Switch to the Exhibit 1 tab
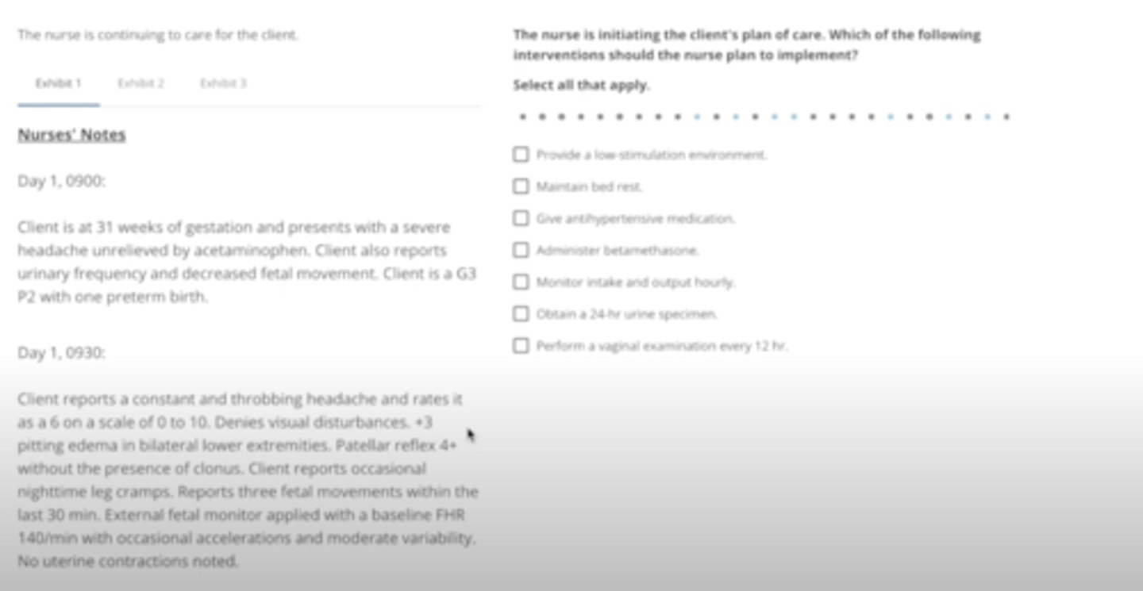 (58, 83)
